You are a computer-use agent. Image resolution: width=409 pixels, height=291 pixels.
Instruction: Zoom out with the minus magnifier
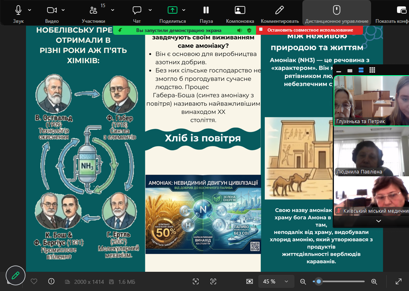tap(303, 281)
